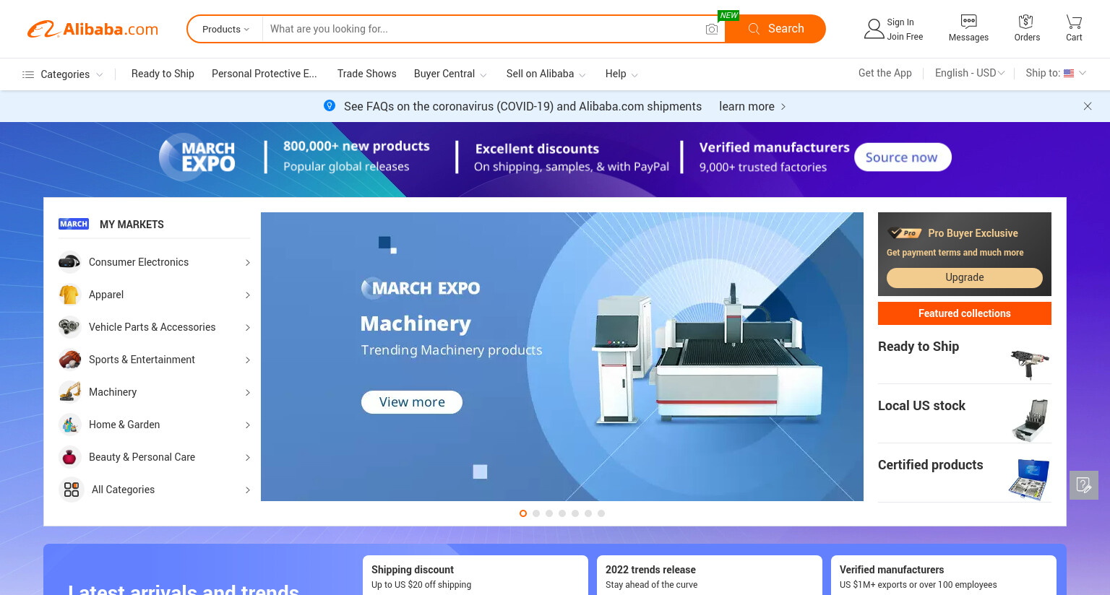
Task: Expand Vehicle Parts & Accessories chevron arrow
Action: 247,328
